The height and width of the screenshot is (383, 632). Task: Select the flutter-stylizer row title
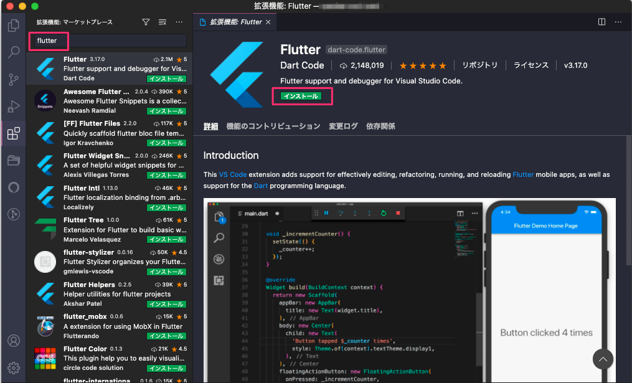(x=88, y=252)
